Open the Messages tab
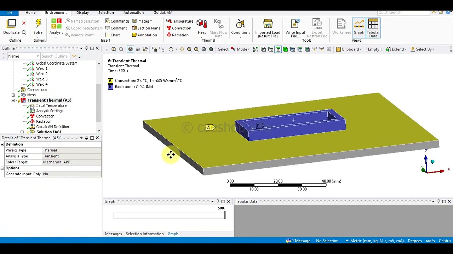The width and height of the screenshot is (453, 254). (x=113, y=234)
